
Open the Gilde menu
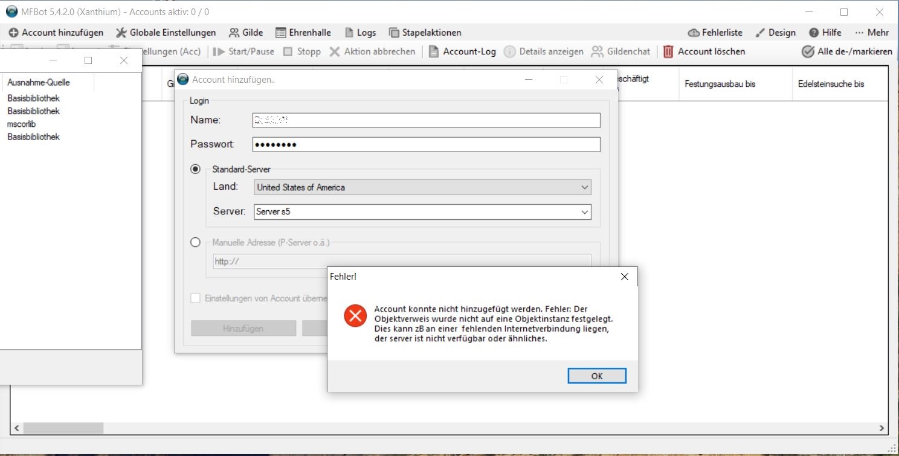click(246, 33)
